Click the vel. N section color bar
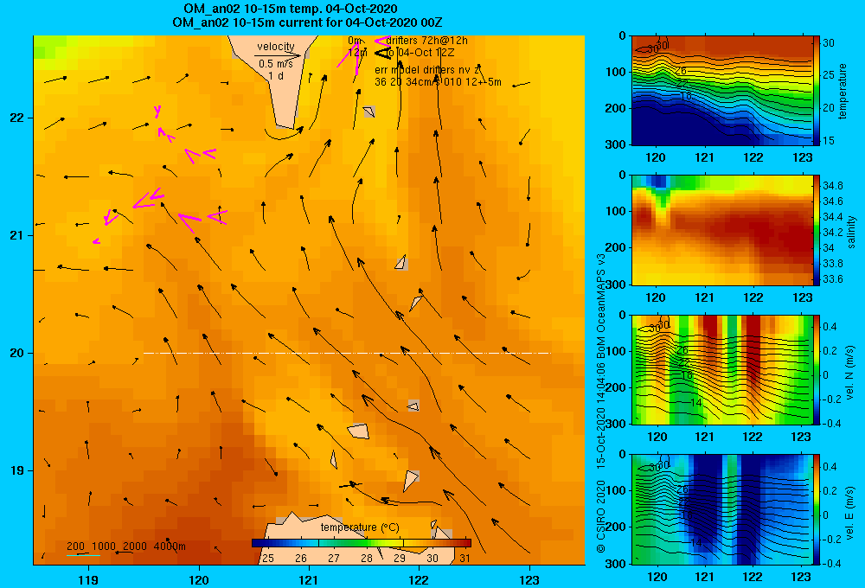Screen dimensions: 865x588 [817, 369]
